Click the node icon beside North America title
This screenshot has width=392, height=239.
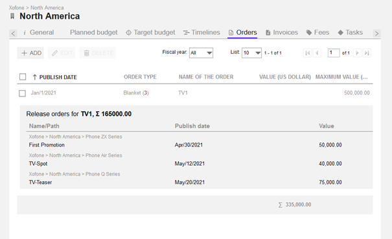pos(12,16)
